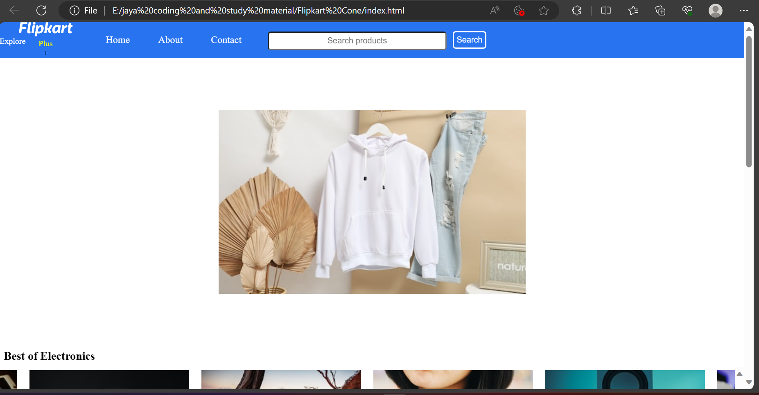View file page information
759x395 pixels.
click(74, 10)
